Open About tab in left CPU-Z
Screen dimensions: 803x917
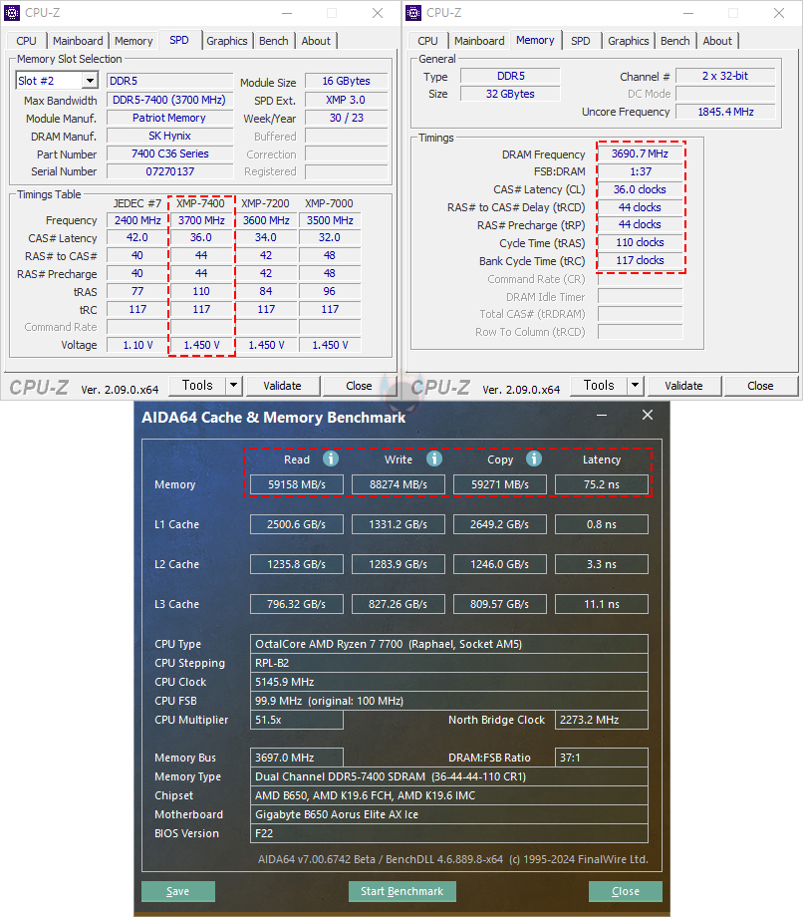(316, 41)
